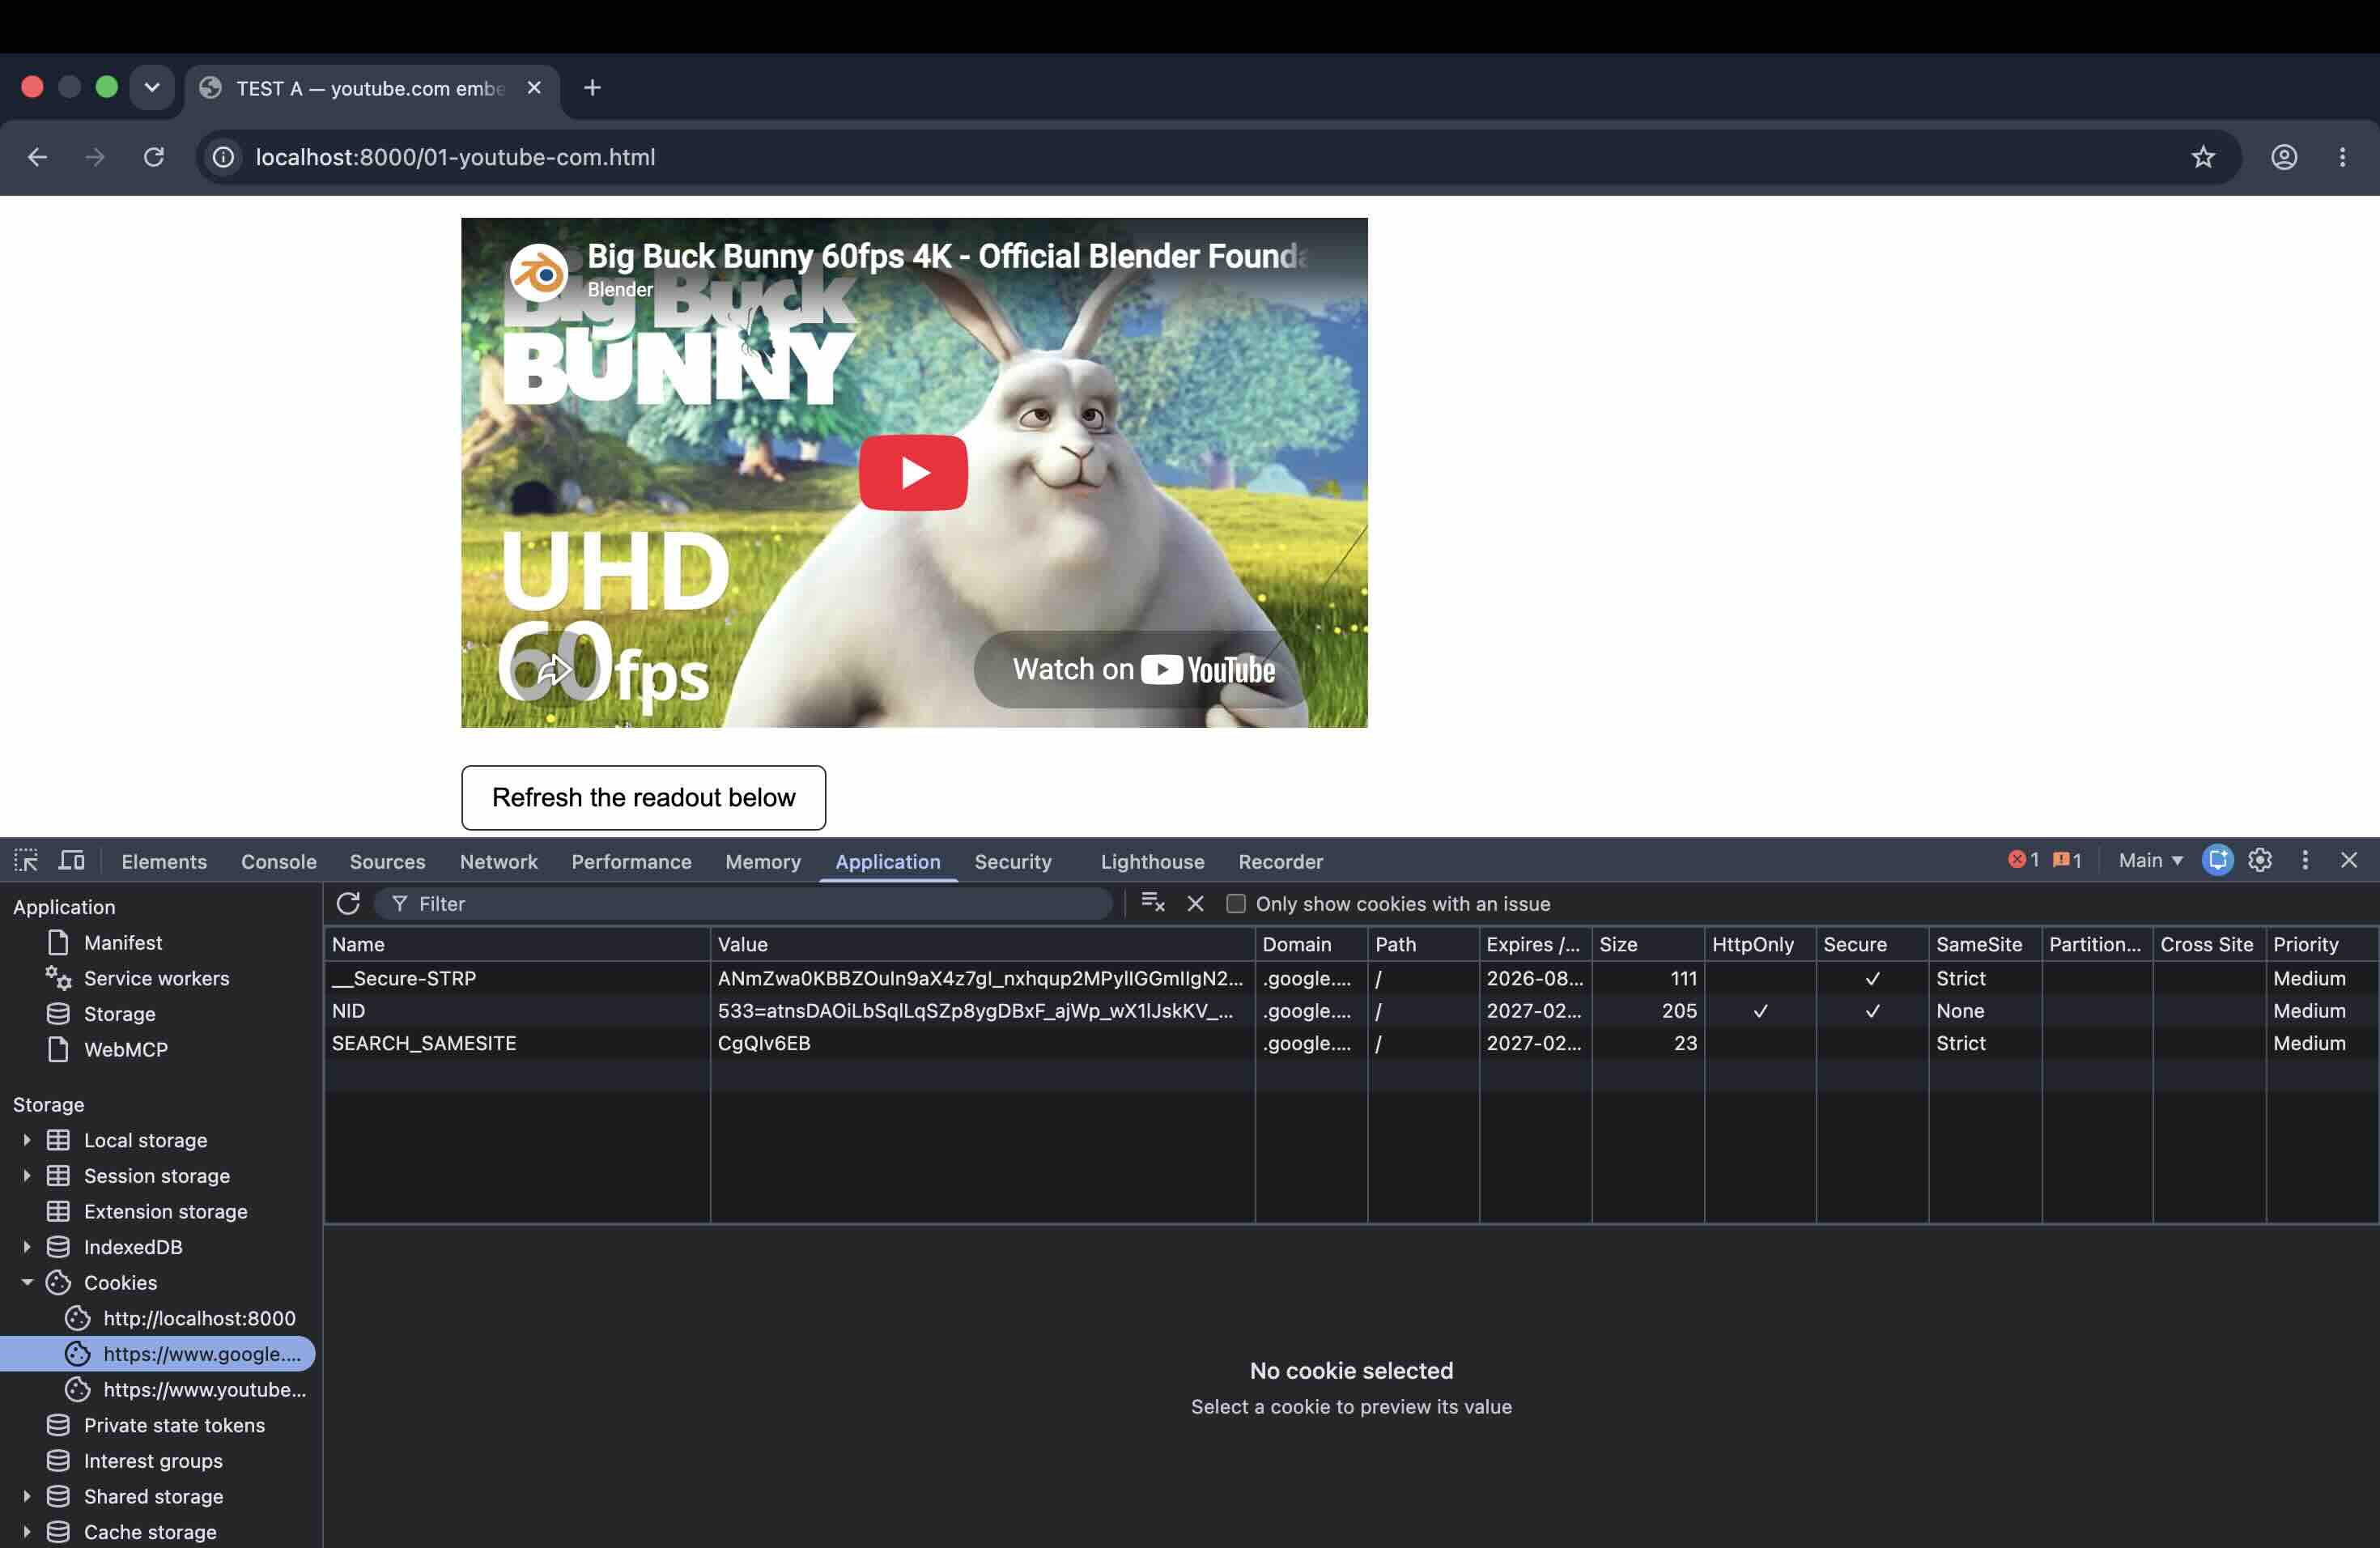Image resolution: width=2380 pixels, height=1548 pixels.
Task: Click the browser forward arrow
Action: click(95, 157)
